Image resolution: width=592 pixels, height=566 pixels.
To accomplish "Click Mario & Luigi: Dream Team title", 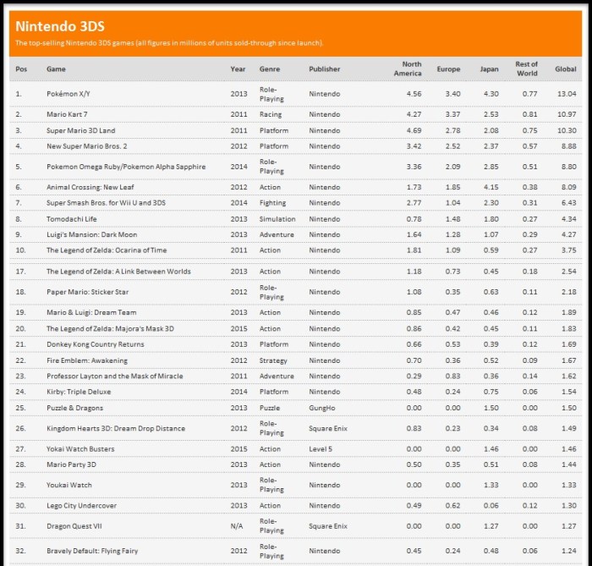I will coord(91,312).
